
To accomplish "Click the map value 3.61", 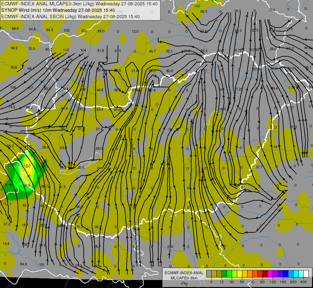I will tap(170, 247).
